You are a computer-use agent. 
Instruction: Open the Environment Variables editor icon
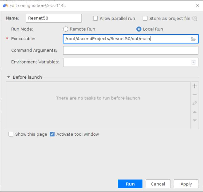coord(193,62)
